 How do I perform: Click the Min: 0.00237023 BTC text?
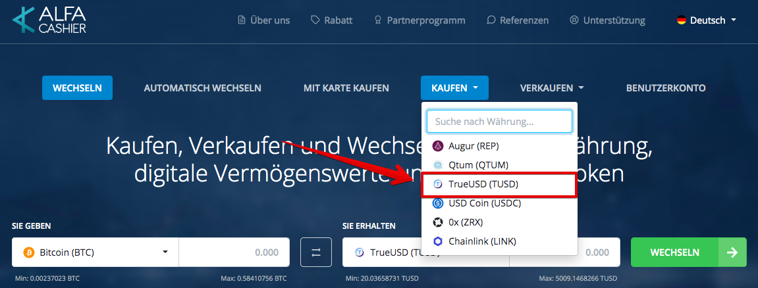click(47, 278)
